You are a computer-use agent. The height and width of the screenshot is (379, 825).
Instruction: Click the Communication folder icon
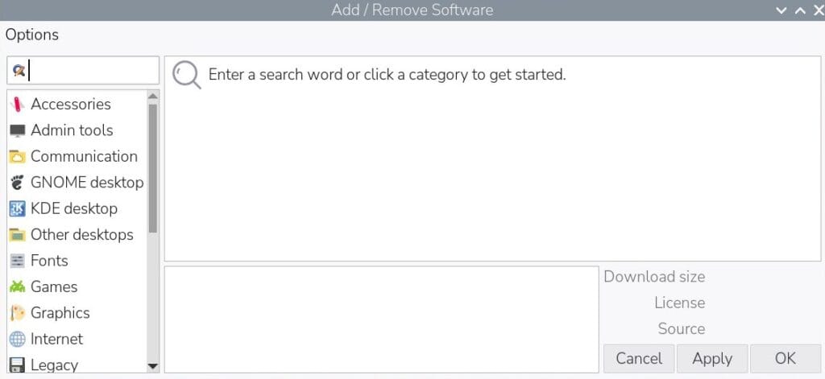(x=17, y=157)
